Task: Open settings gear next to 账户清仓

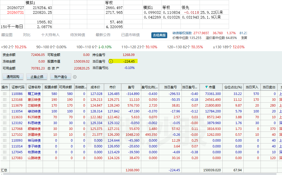Action: point(75,77)
